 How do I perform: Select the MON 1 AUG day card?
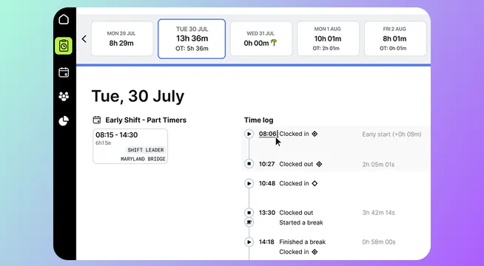328,38
